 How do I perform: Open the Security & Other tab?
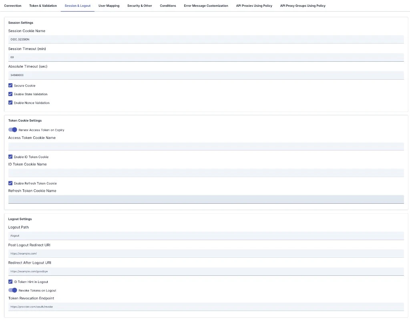click(x=139, y=6)
